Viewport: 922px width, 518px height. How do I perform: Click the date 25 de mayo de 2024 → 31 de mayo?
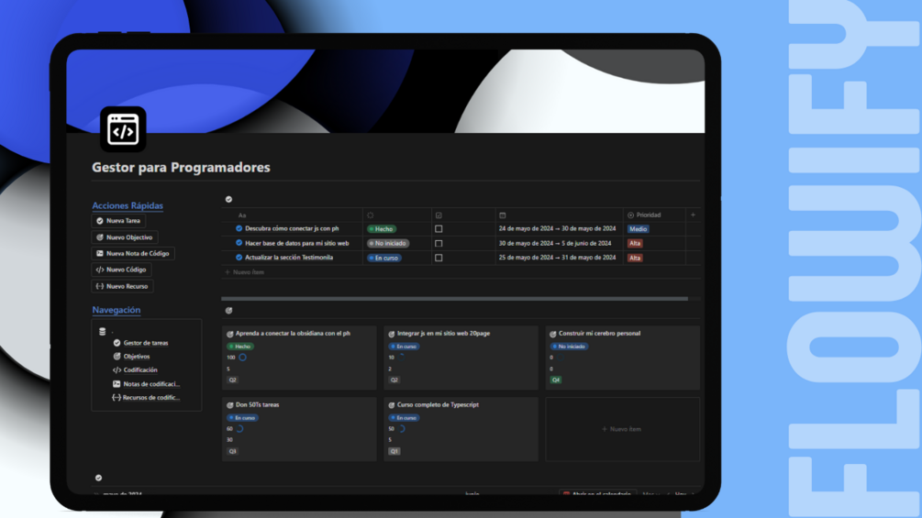tap(558, 258)
